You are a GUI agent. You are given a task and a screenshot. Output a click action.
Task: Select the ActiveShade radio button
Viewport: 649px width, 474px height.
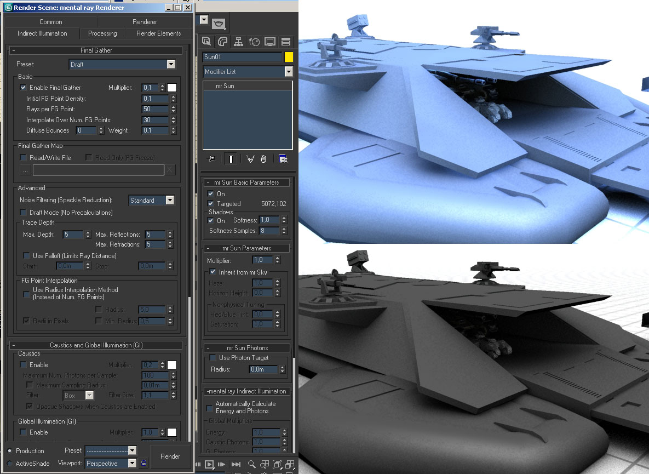click(x=9, y=464)
